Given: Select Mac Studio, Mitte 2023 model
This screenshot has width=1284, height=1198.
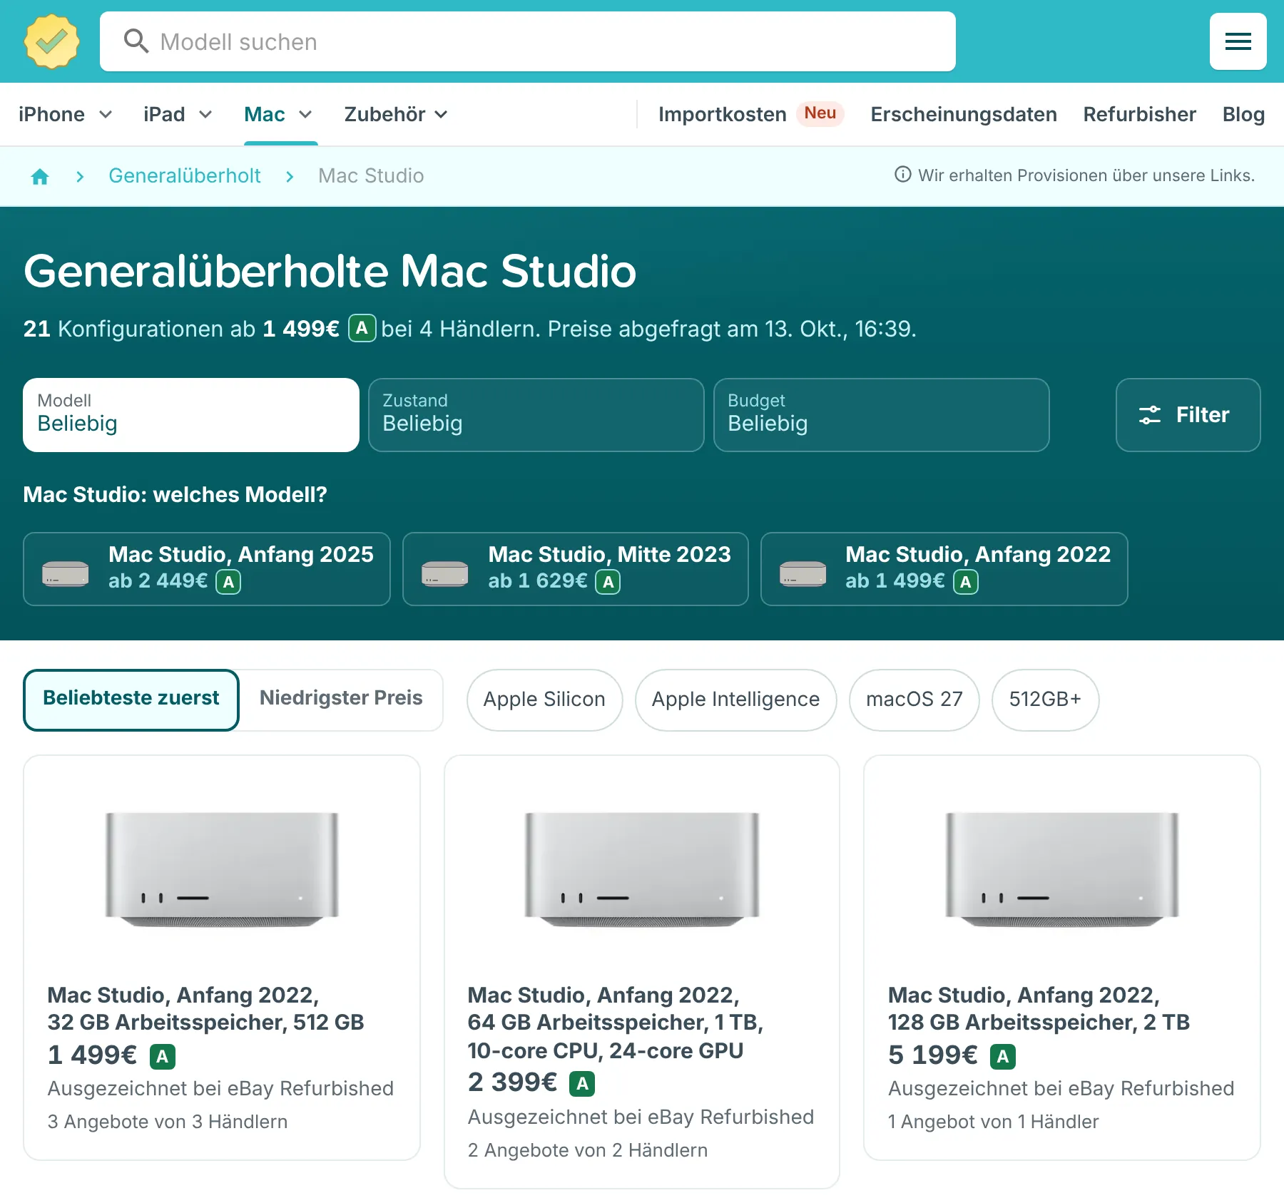Looking at the screenshot, I should (575, 569).
